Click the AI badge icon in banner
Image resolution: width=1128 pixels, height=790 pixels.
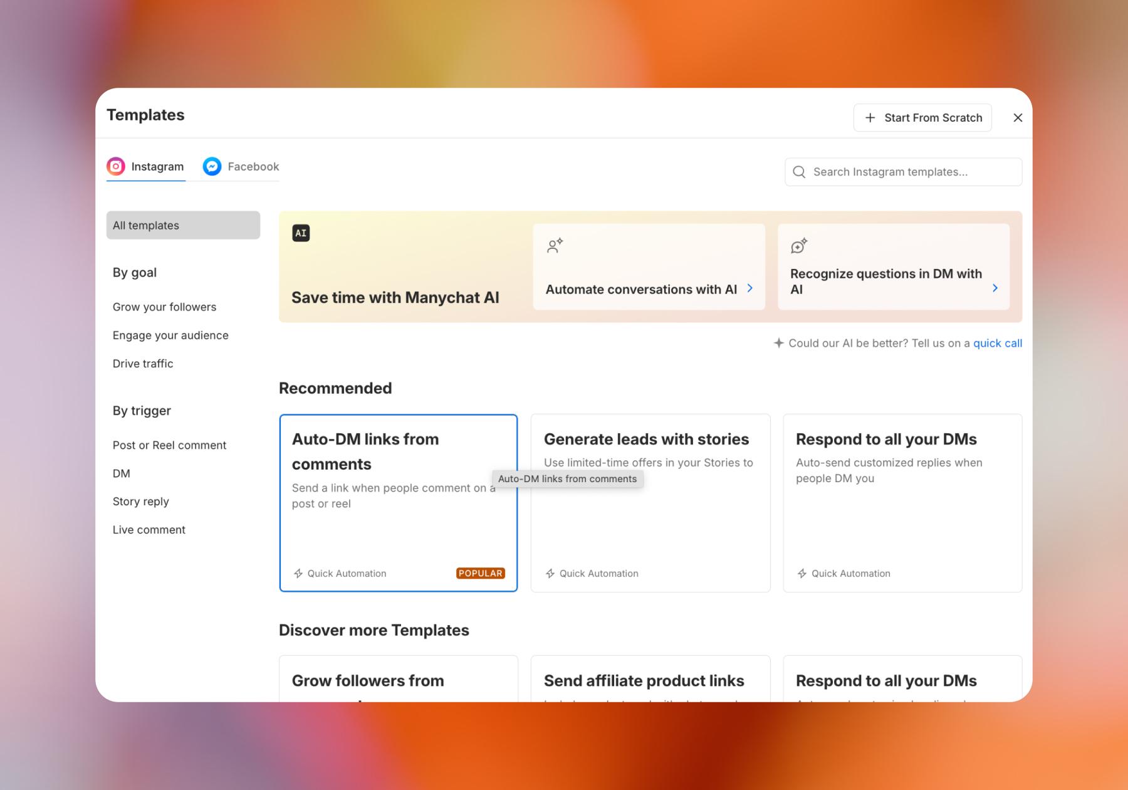[x=301, y=233]
